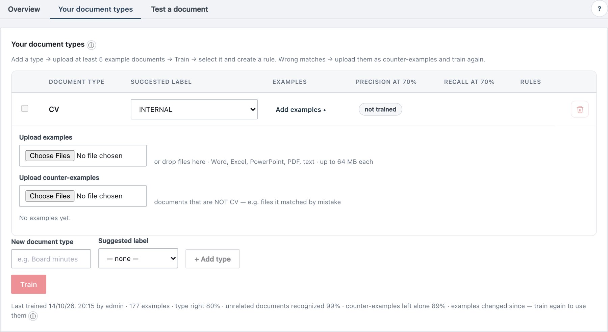Click the Suggested label field label
The image size is (608, 332).
tap(123, 241)
